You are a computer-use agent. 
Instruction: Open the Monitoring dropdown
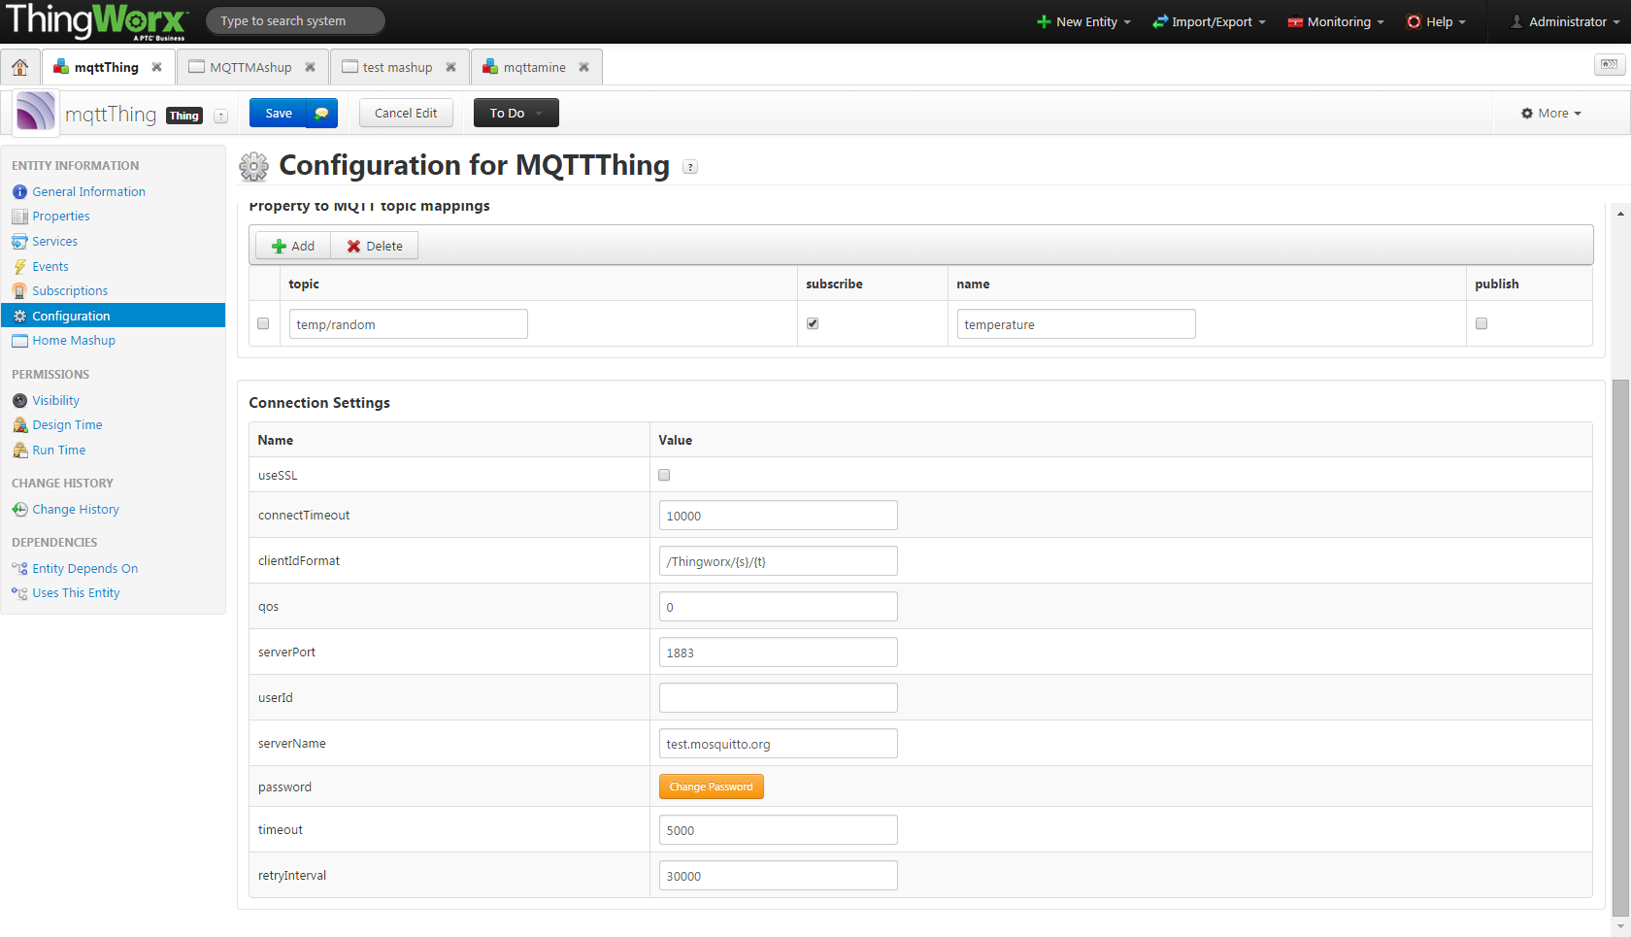[x=1336, y=21]
